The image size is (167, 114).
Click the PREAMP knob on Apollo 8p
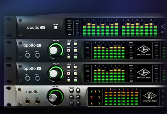click(x=53, y=50)
